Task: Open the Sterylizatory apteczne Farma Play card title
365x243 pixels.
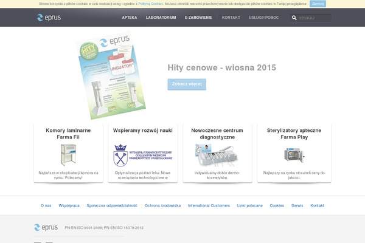Action: [294, 134]
